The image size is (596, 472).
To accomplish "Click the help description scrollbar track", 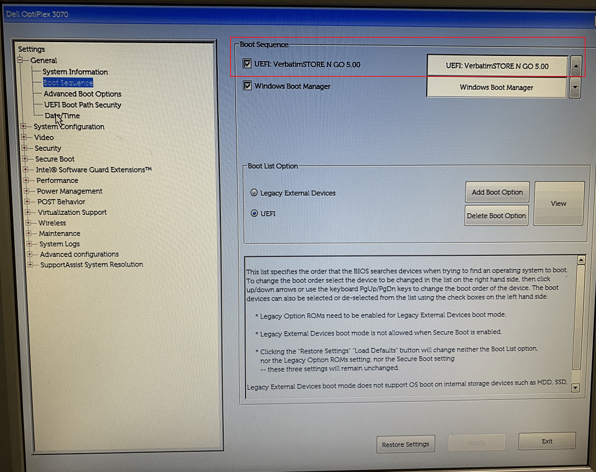I will [578, 324].
